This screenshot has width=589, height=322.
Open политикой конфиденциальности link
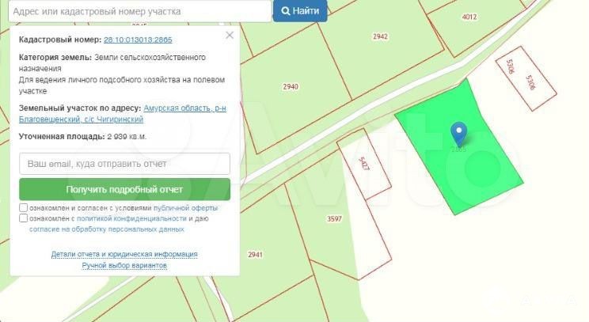(x=131, y=218)
